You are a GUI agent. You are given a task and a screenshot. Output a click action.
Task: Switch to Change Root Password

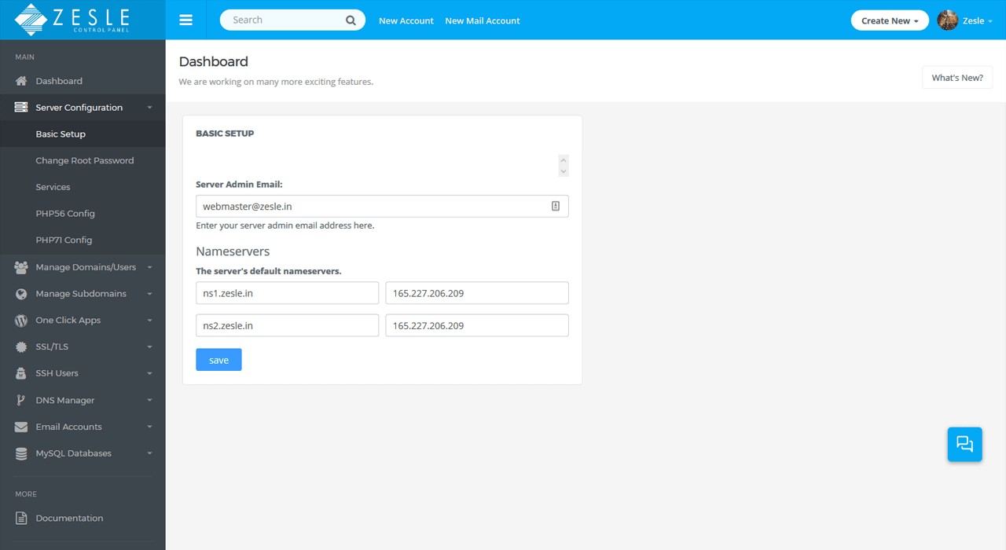(84, 160)
